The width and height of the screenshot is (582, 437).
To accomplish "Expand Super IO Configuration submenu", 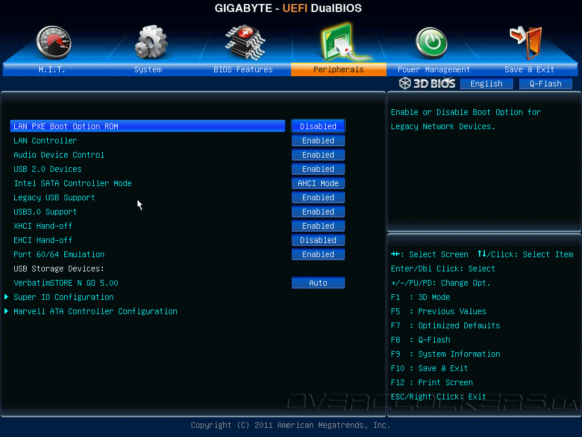I will (x=64, y=297).
